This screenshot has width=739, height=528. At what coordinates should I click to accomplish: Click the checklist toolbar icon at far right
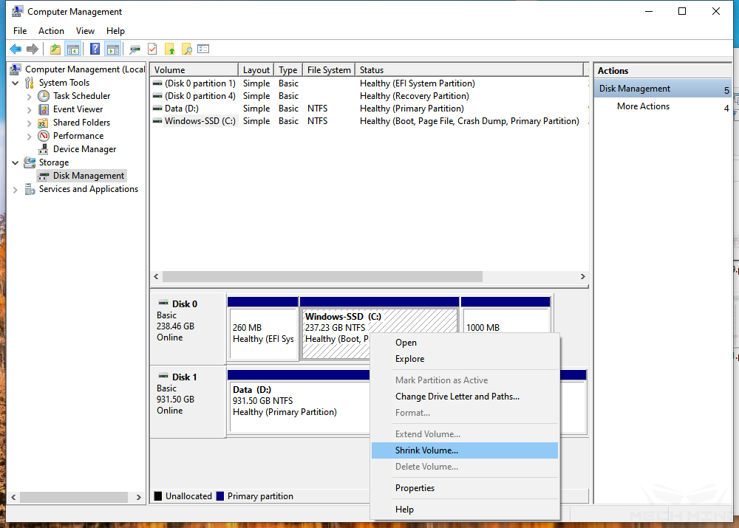click(204, 49)
